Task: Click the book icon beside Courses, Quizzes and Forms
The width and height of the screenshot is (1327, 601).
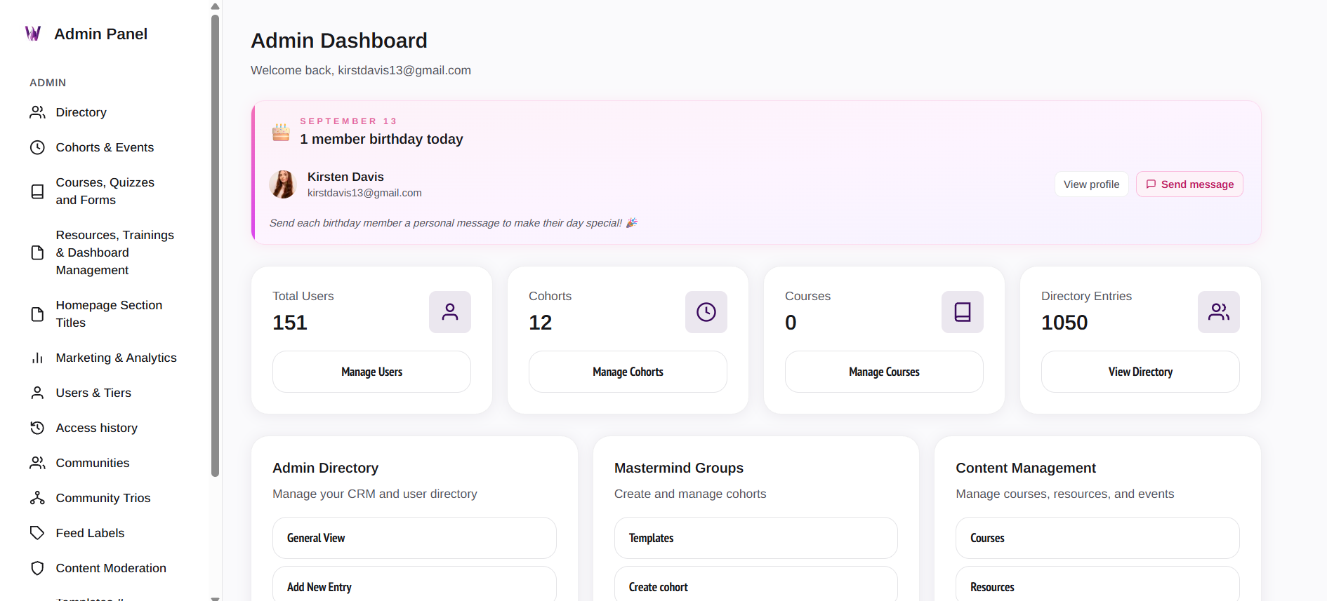Action: 37,191
